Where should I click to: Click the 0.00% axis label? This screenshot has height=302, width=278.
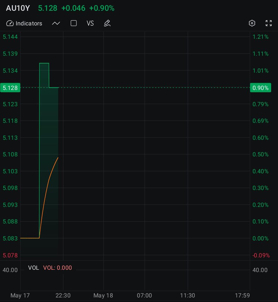[x=260, y=238]
